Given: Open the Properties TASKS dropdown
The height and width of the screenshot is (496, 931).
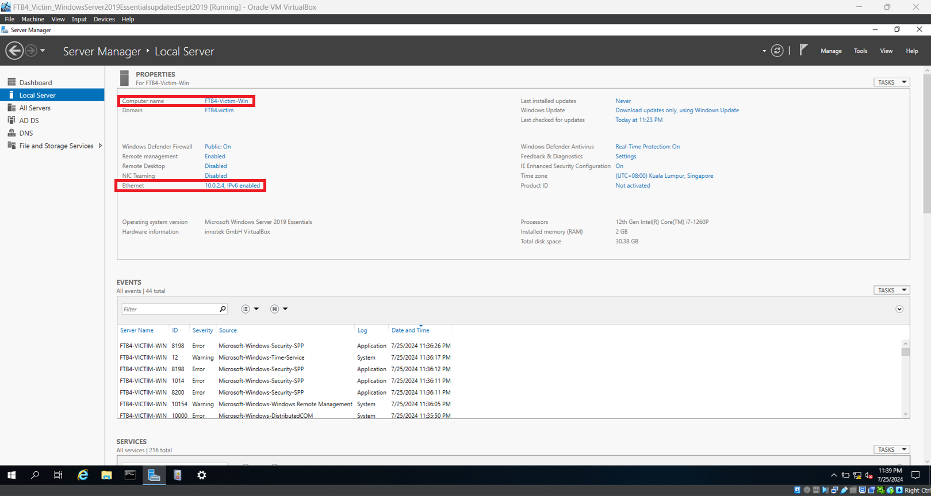Looking at the screenshot, I should click(892, 82).
